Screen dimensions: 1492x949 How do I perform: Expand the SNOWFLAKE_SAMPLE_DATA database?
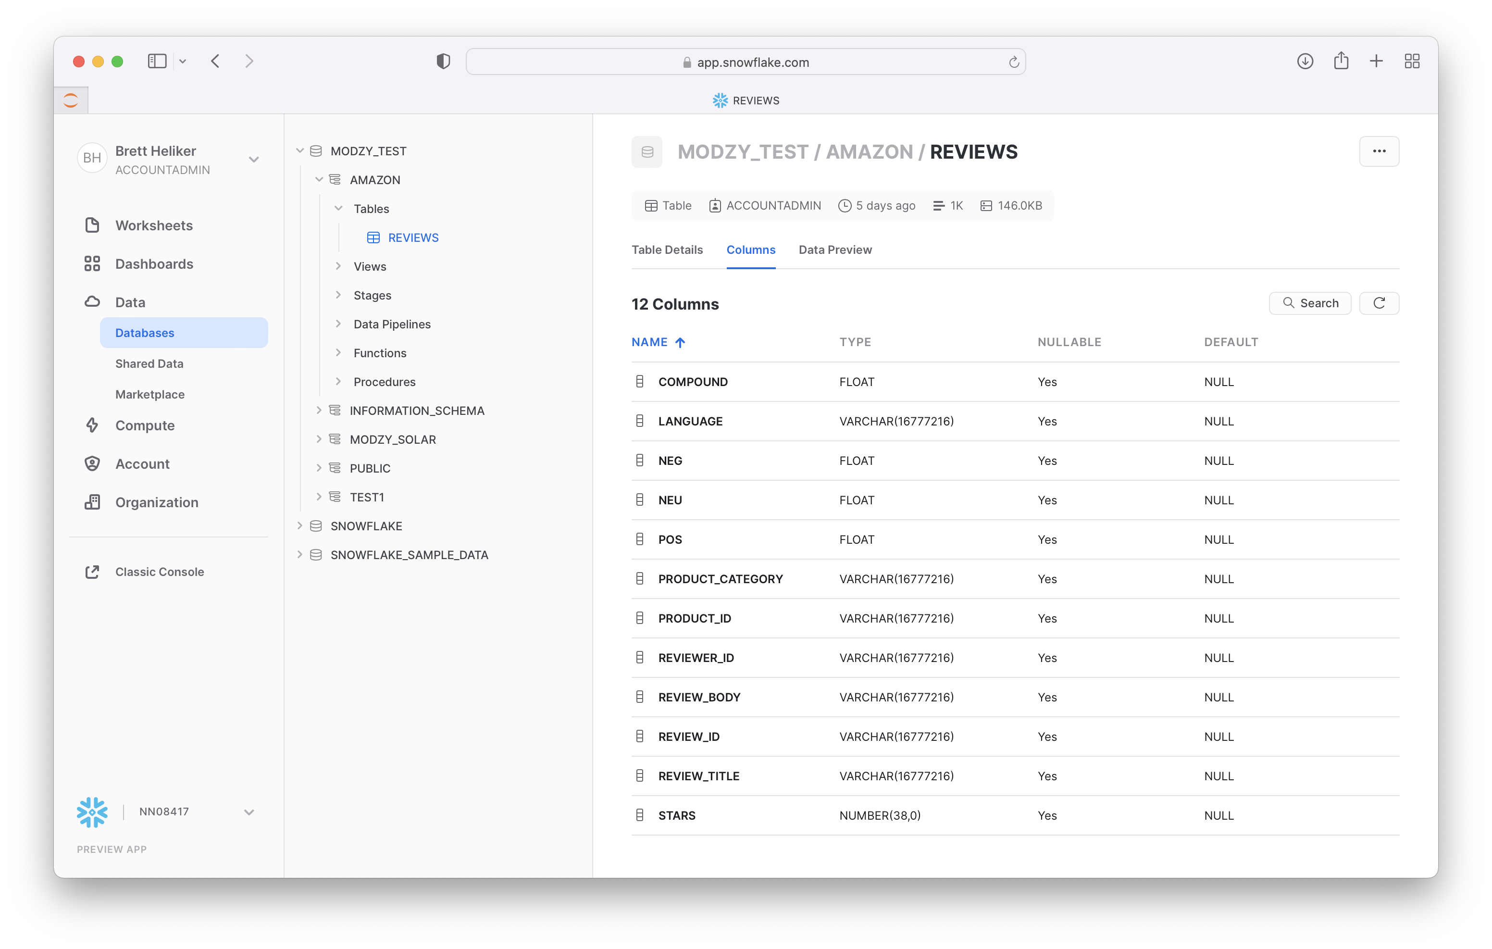[300, 555]
